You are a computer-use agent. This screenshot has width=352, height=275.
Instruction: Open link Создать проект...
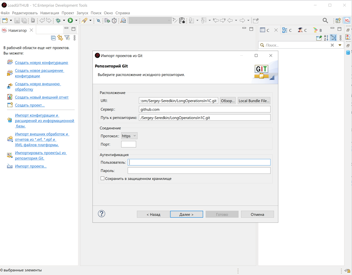(x=30, y=105)
